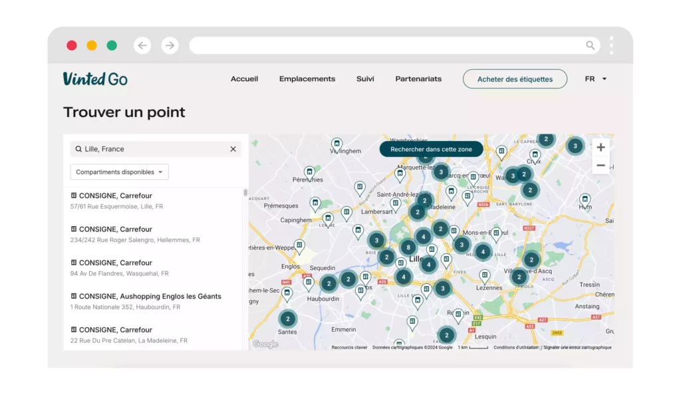This screenshot has width=681, height=397.
Task: Click Signaler une erreur cartographique link
Action: [578, 348]
